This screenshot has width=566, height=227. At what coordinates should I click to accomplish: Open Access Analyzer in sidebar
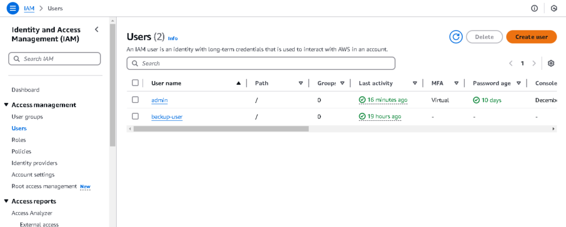32,213
